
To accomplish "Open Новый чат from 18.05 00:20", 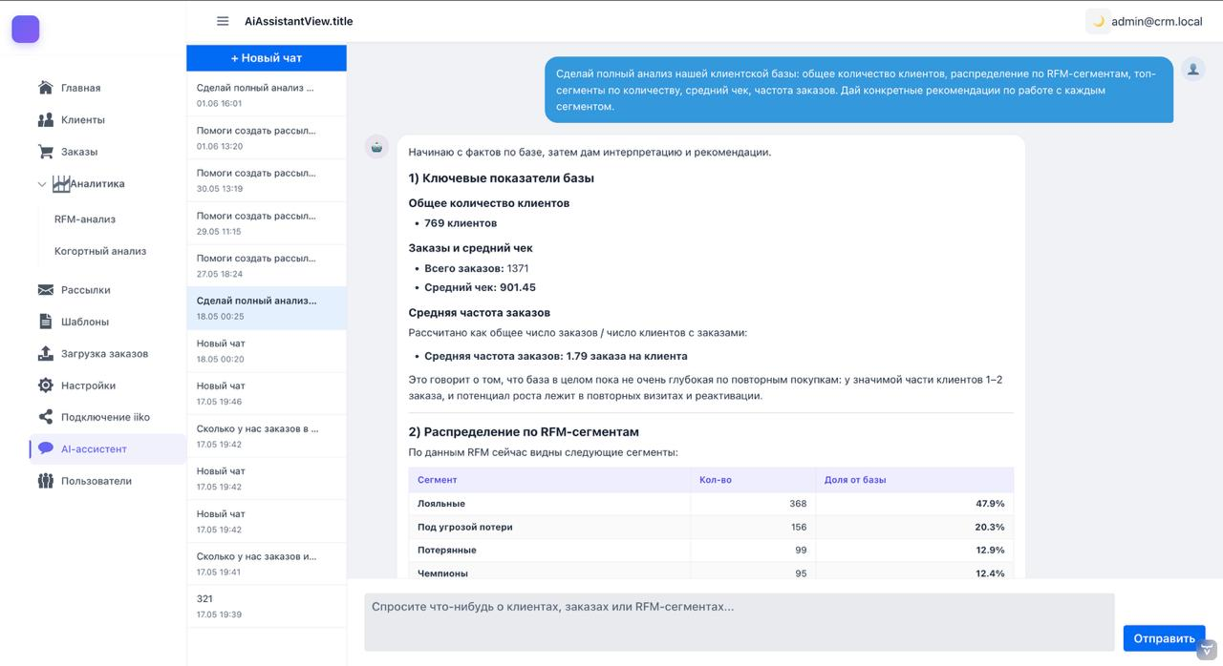I will click(267, 351).
